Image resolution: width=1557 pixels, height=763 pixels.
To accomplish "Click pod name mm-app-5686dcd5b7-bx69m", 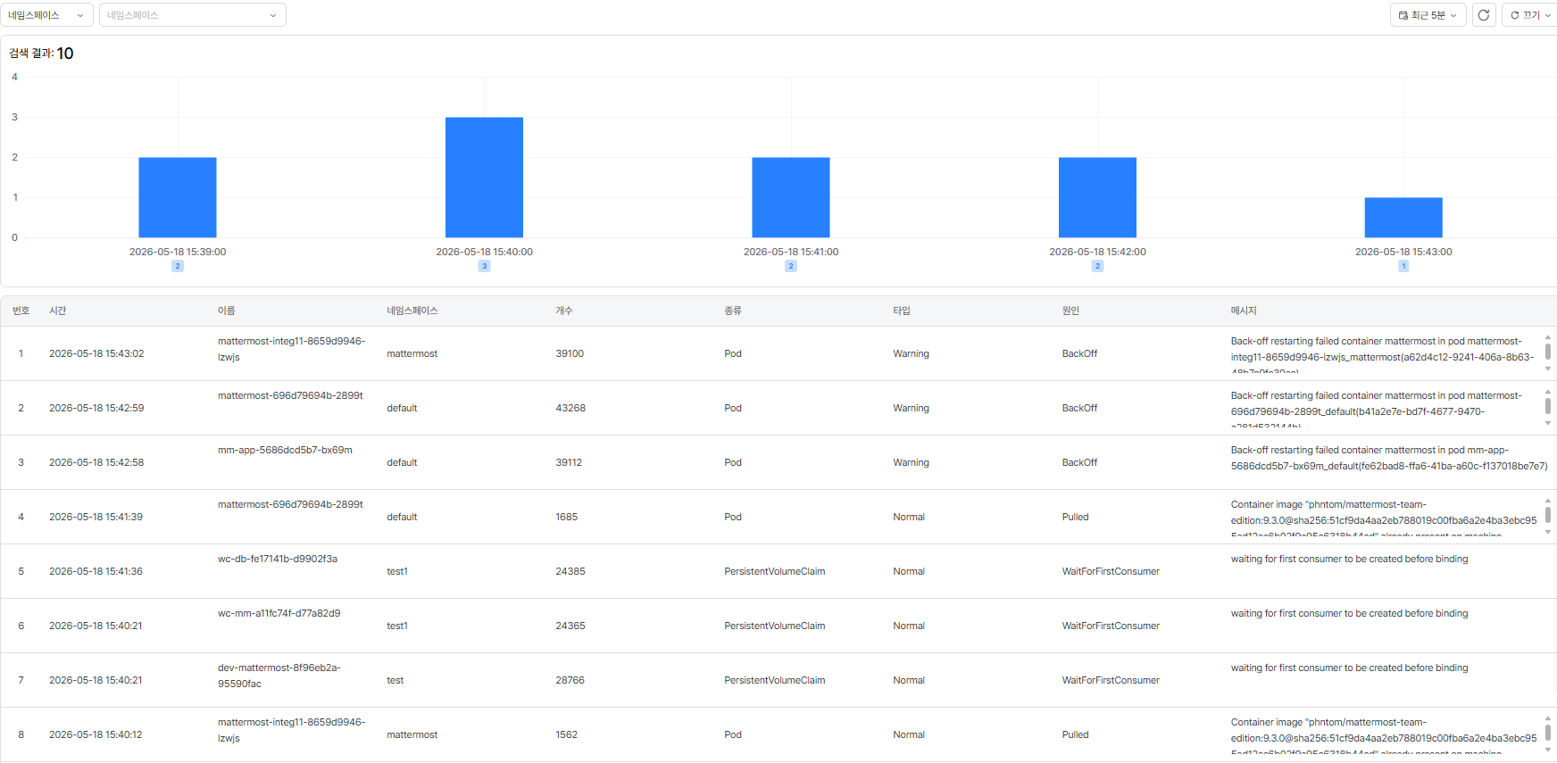I will (285, 450).
